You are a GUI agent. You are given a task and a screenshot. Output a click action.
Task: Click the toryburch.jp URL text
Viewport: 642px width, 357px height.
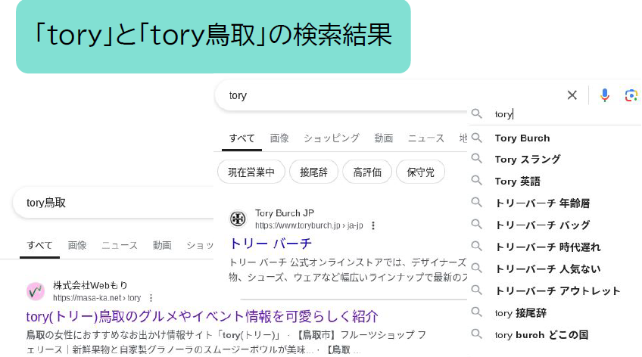[x=309, y=225]
